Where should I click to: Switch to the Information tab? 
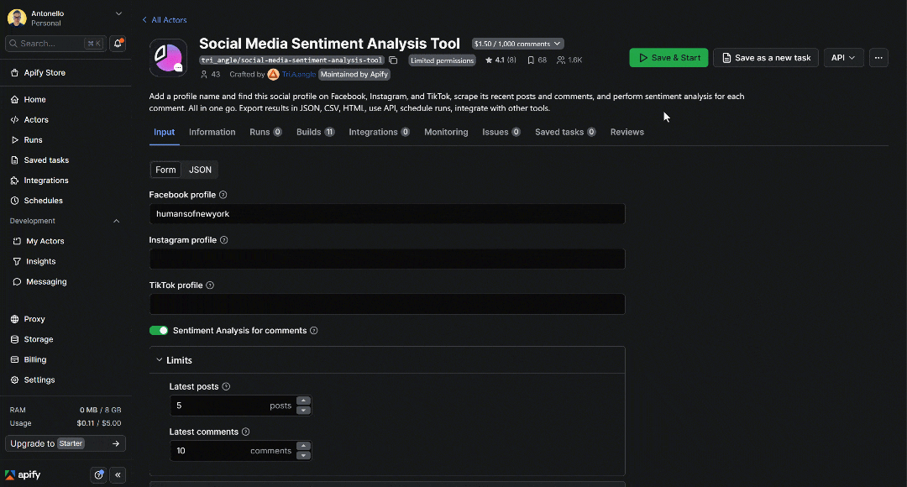[x=212, y=132]
